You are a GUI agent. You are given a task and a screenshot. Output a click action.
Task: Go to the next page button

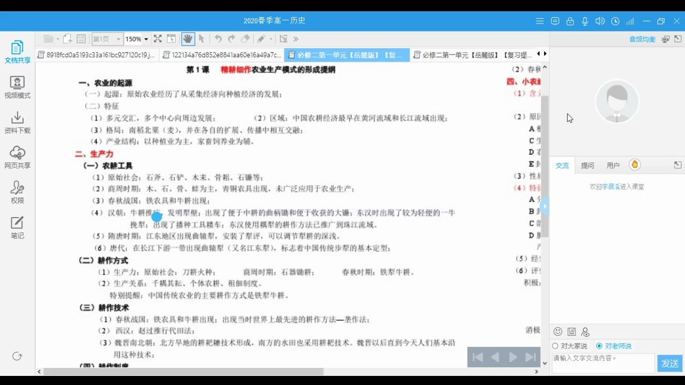(513, 357)
